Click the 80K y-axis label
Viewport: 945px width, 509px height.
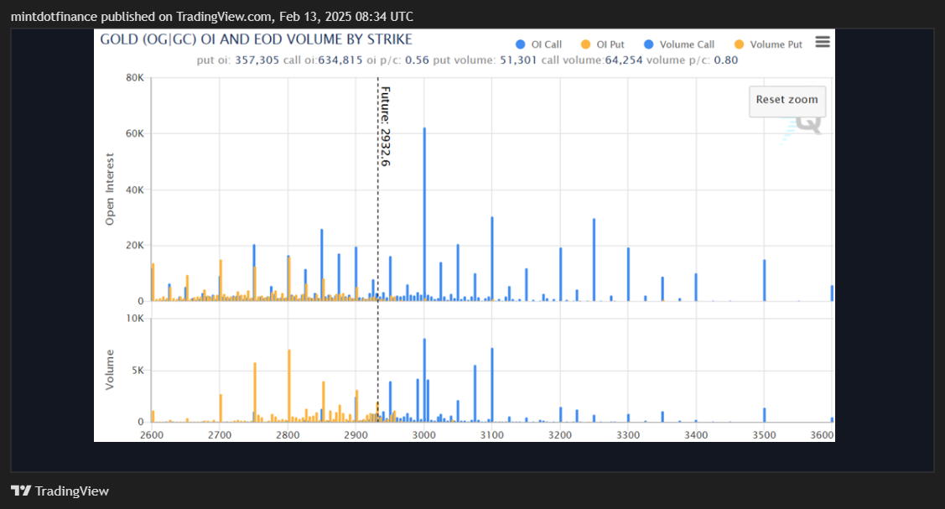[135, 78]
